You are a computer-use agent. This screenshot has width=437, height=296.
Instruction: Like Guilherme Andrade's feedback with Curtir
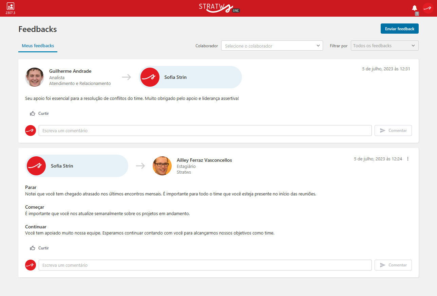39,114
